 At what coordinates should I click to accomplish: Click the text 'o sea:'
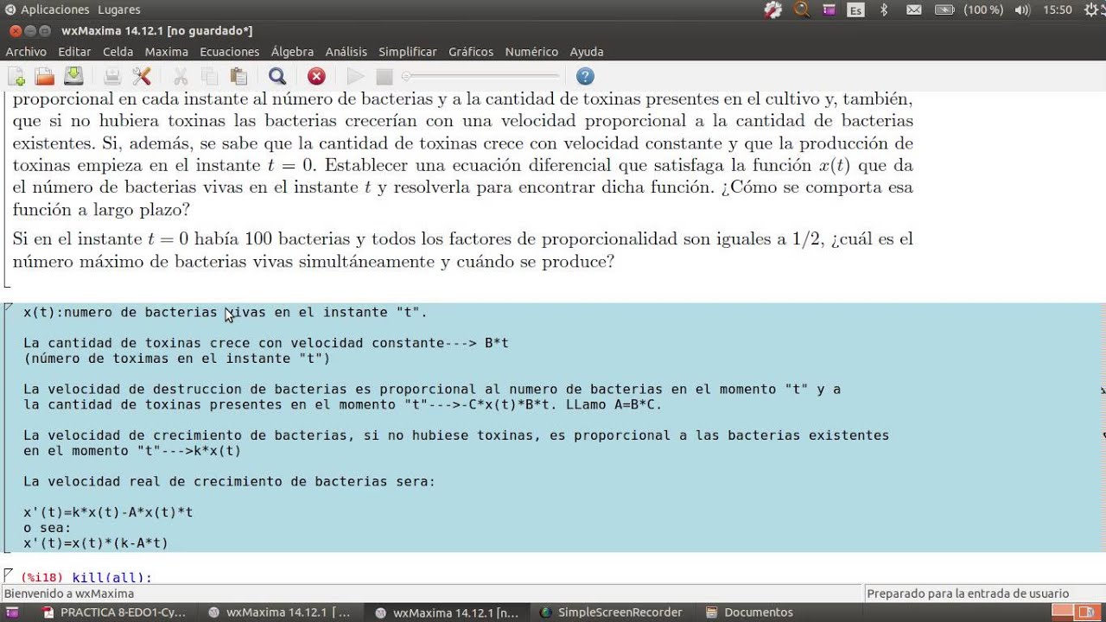[x=48, y=528]
